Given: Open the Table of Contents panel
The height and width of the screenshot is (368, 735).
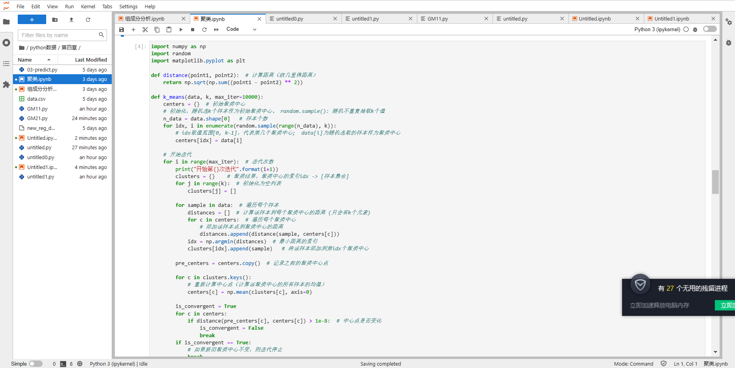Looking at the screenshot, I should point(6,64).
